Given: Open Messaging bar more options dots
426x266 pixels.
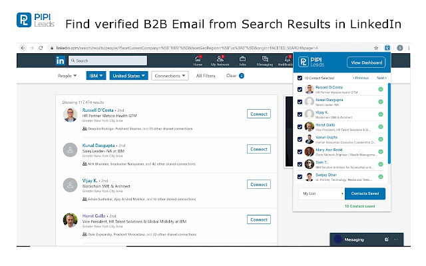Looking at the screenshot, I should tap(395, 239).
